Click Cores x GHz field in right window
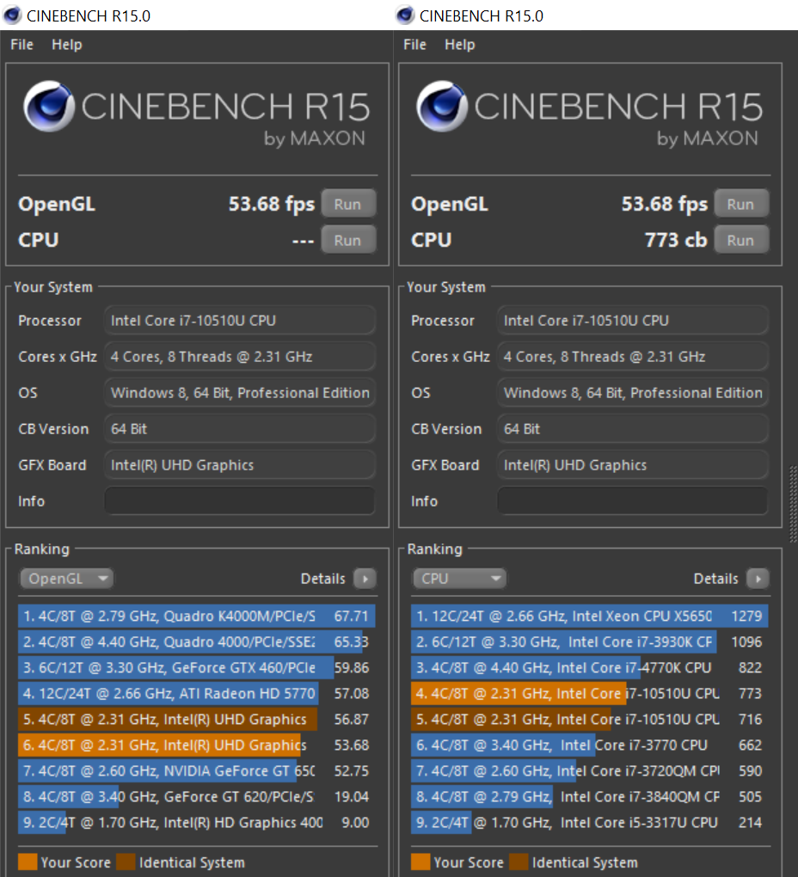798x877 pixels. (x=633, y=356)
